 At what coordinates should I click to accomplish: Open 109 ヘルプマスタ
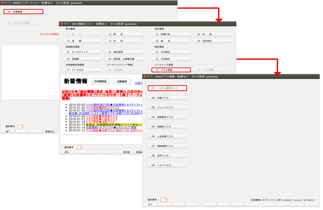click(167, 165)
